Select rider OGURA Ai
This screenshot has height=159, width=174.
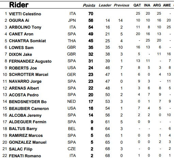(19, 20)
